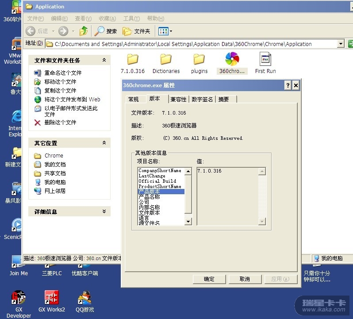Select 产品版本 in item list
Screen dimensions: 353x319
[x=161, y=192]
